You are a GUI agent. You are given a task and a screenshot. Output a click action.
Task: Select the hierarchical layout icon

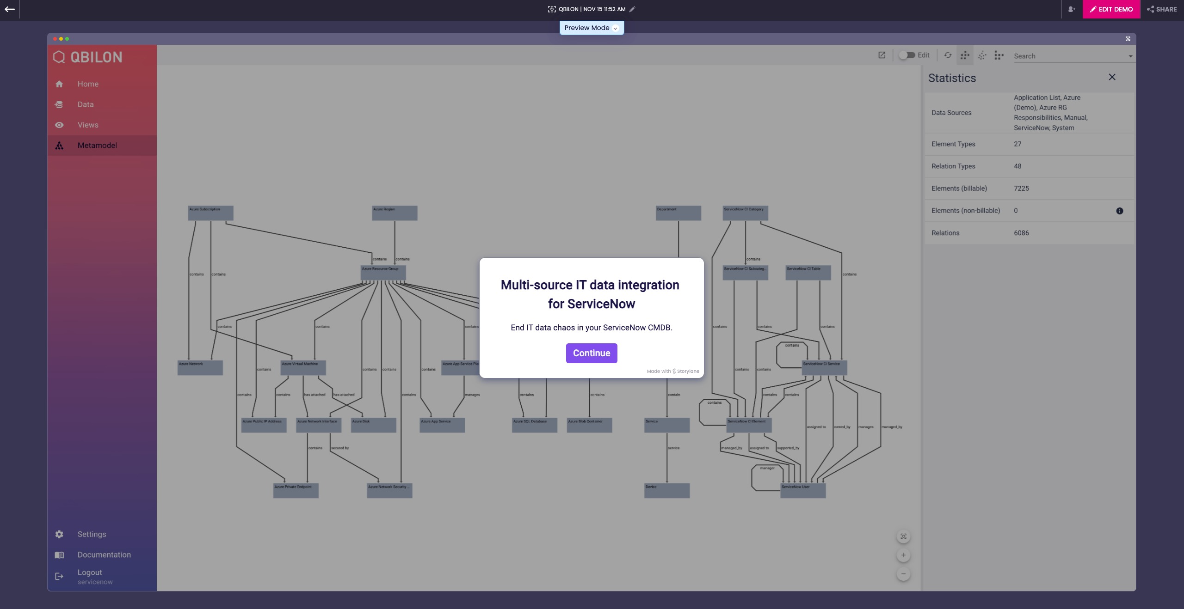coord(965,55)
